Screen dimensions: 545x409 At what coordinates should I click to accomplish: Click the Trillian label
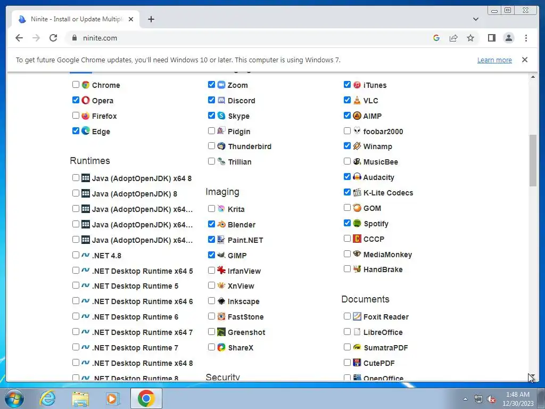240,162
